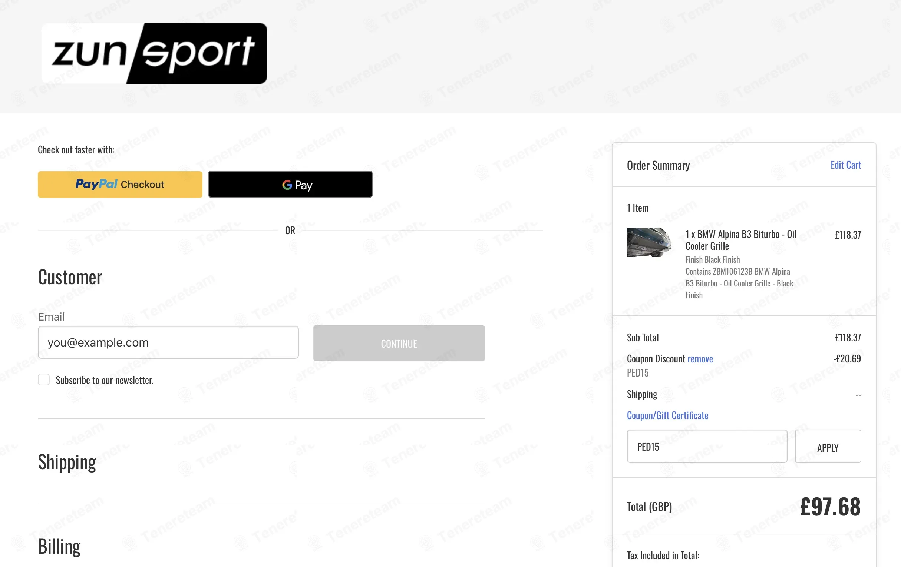Click the Sub Total £118.37 row

click(743, 338)
